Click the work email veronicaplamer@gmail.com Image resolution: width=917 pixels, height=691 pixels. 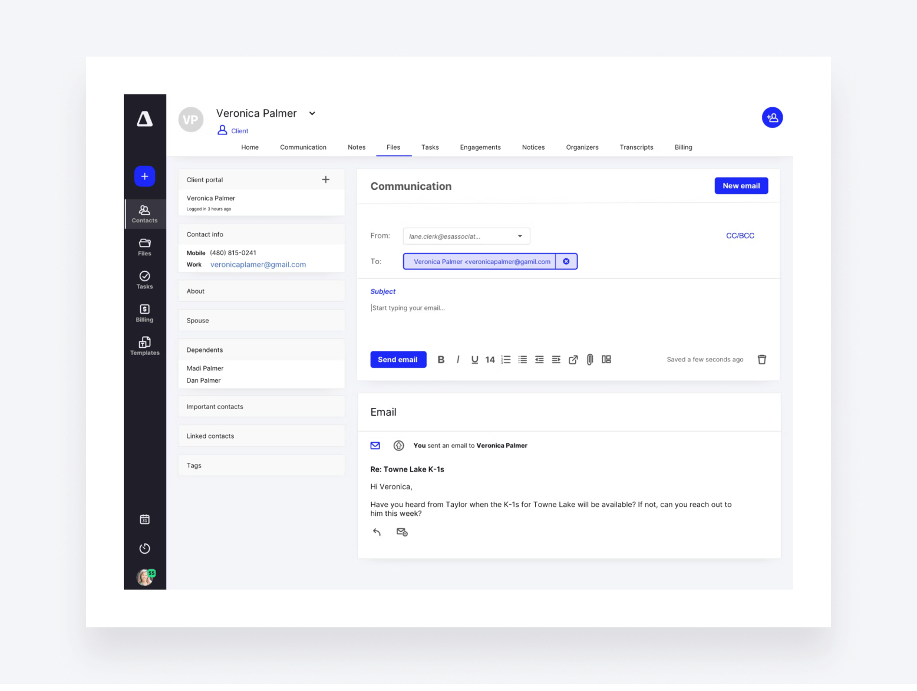coord(258,265)
